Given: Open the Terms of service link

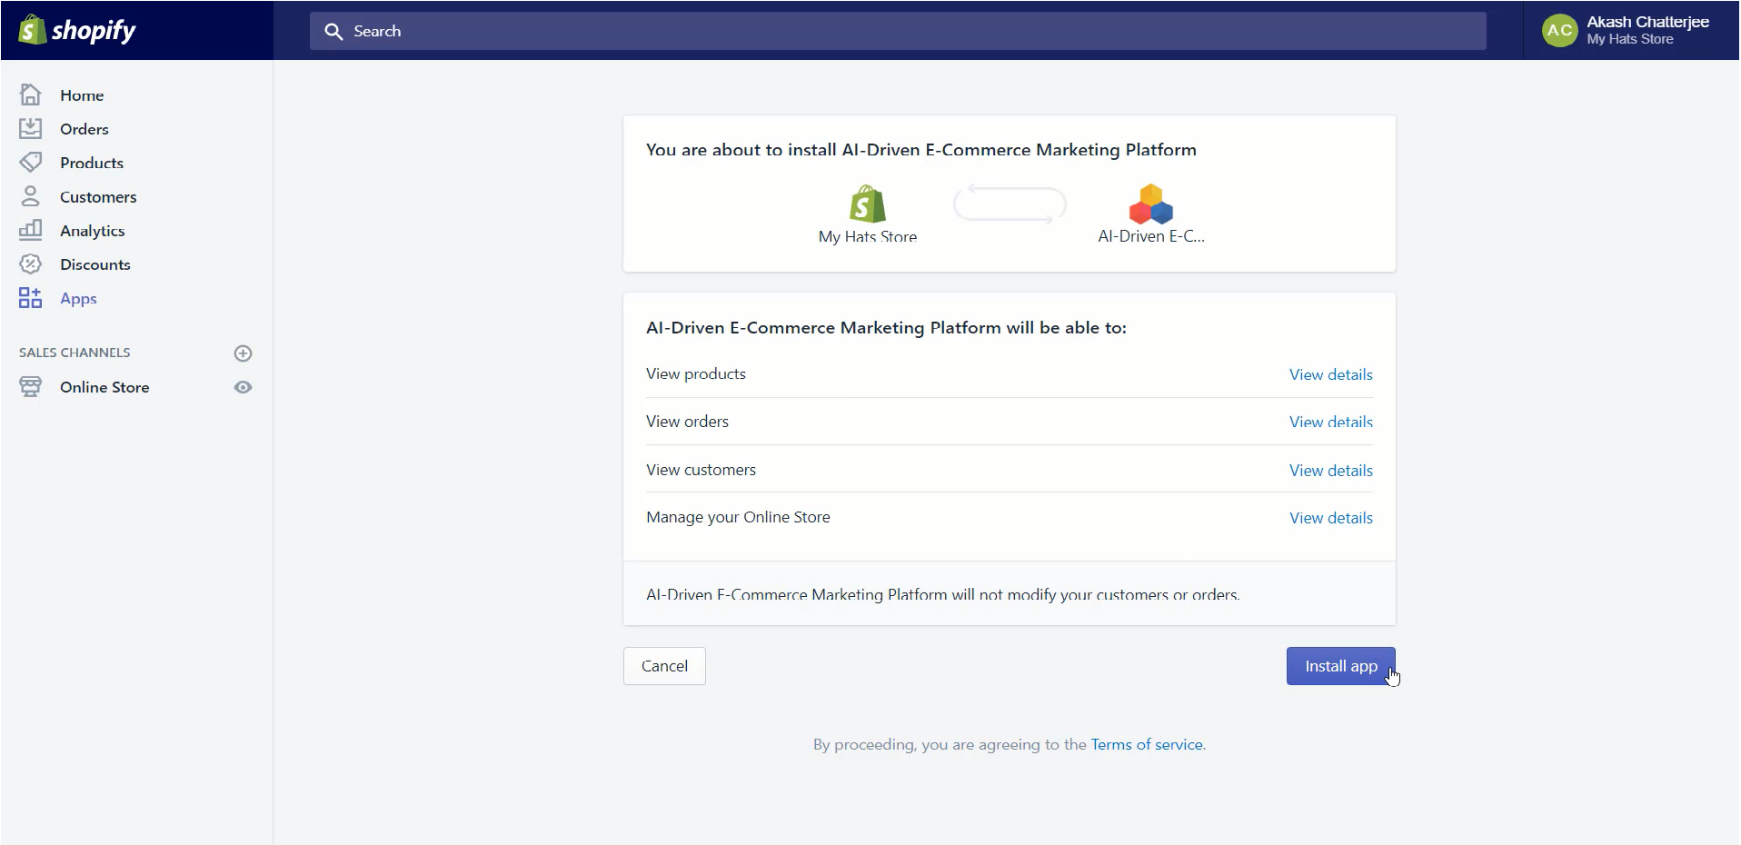Looking at the screenshot, I should click(1147, 744).
